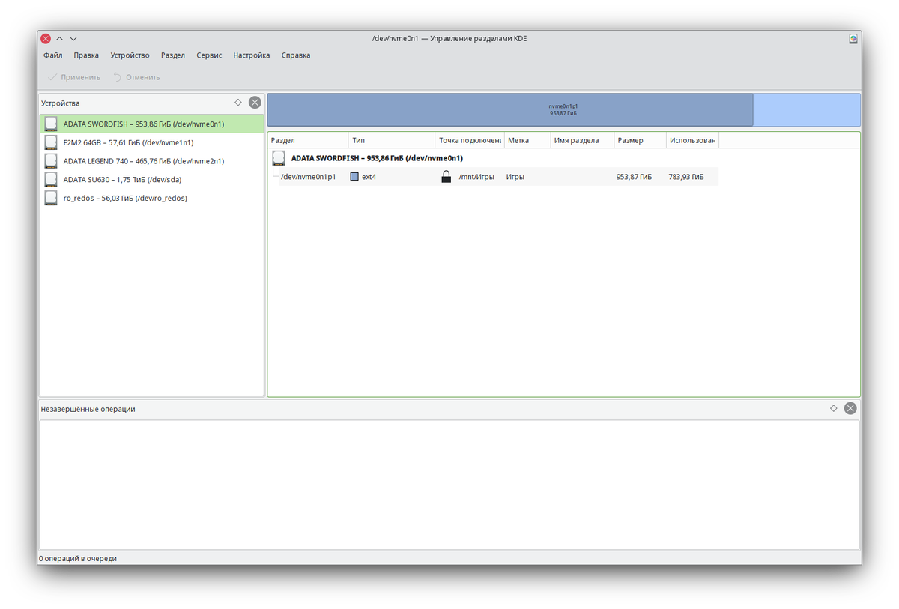Open the Настройка menu

click(252, 55)
